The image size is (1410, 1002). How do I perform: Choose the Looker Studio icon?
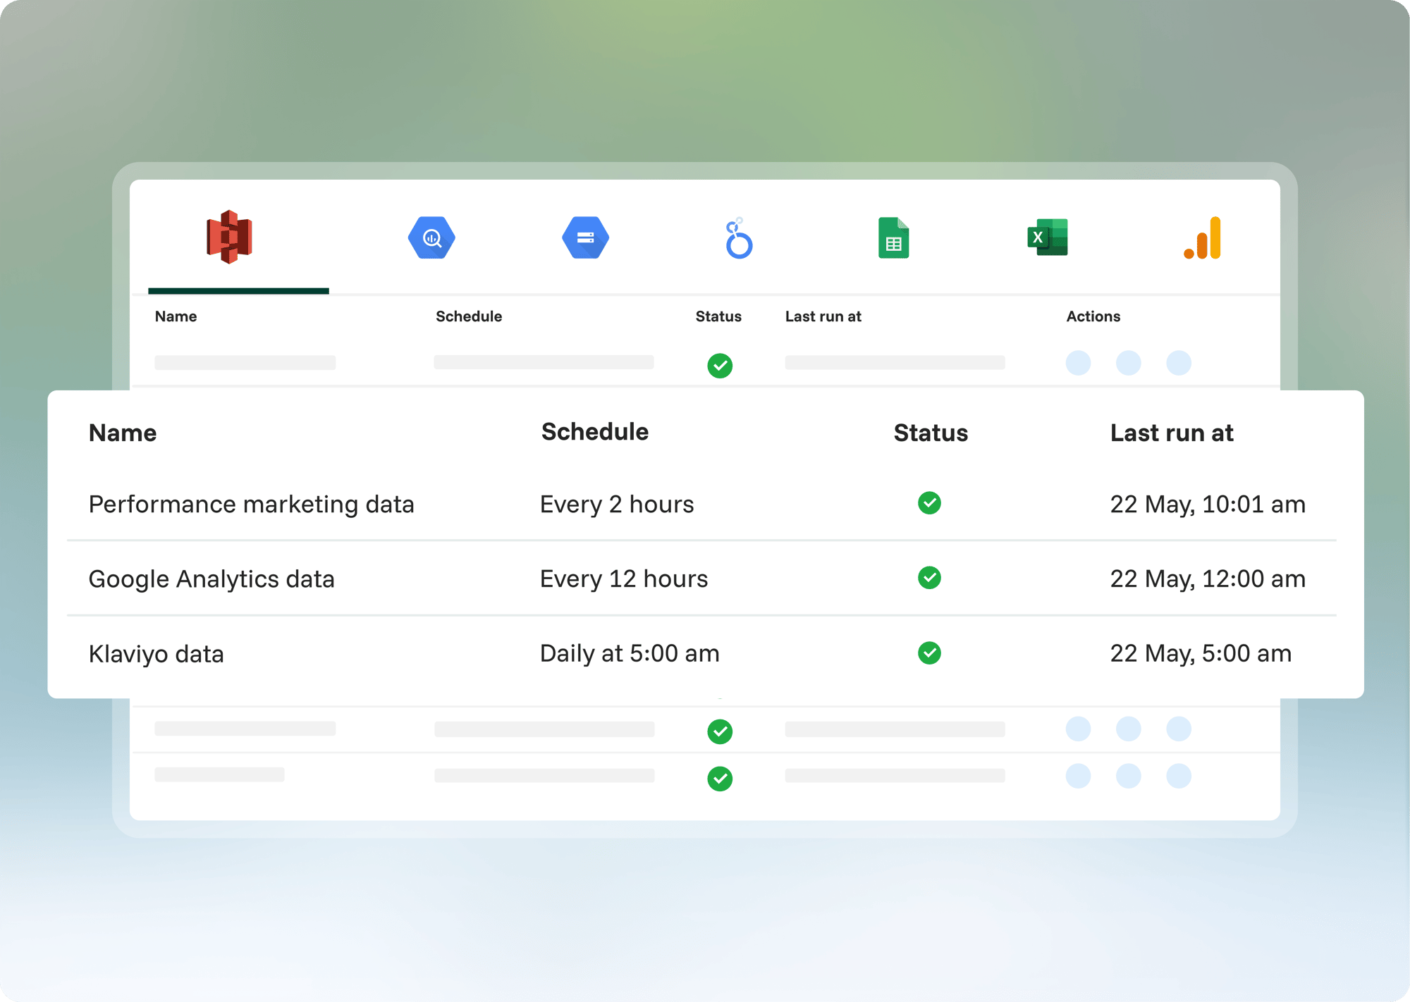click(x=739, y=238)
